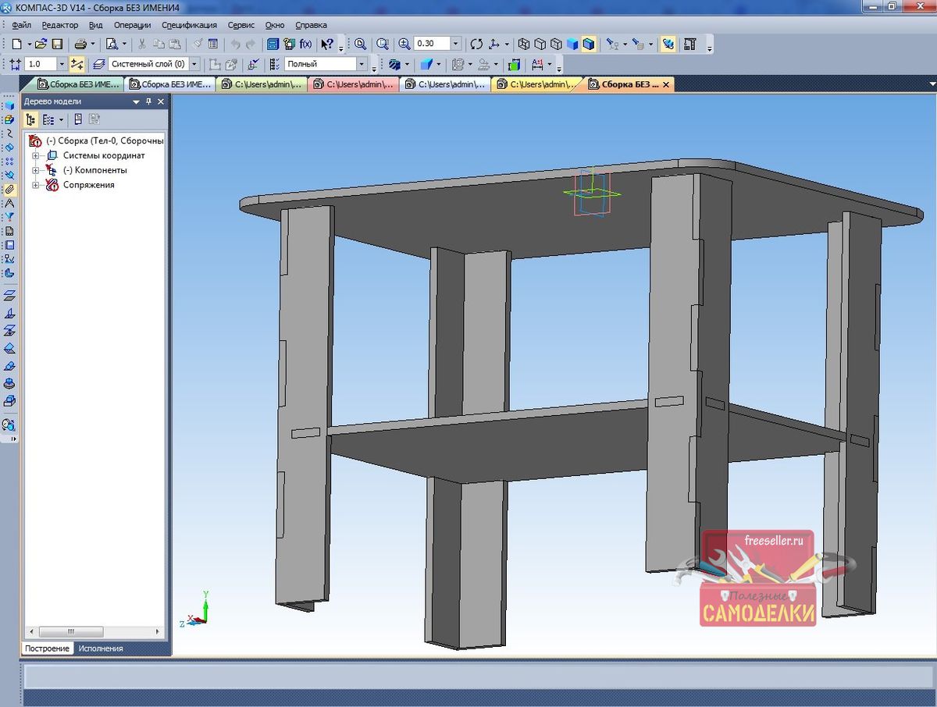The image size is (937, 707).
Task: Click the Rotate view icon
Action: [x=476, y=44]
